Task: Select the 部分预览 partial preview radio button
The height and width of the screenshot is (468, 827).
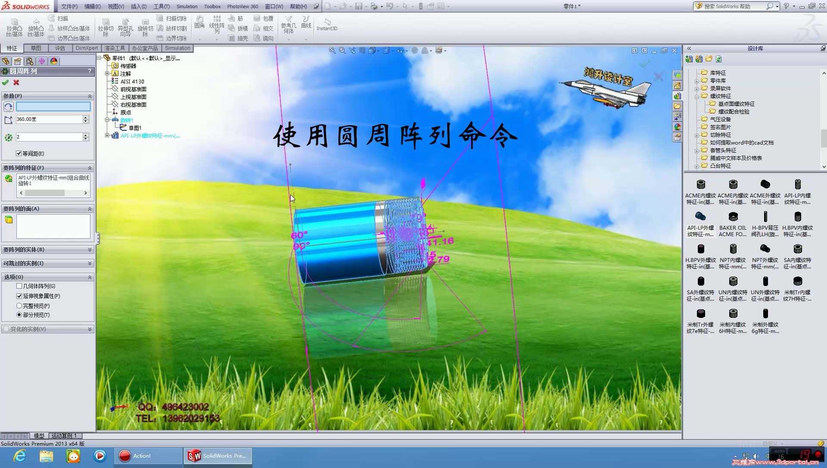Action: point(19,315)
